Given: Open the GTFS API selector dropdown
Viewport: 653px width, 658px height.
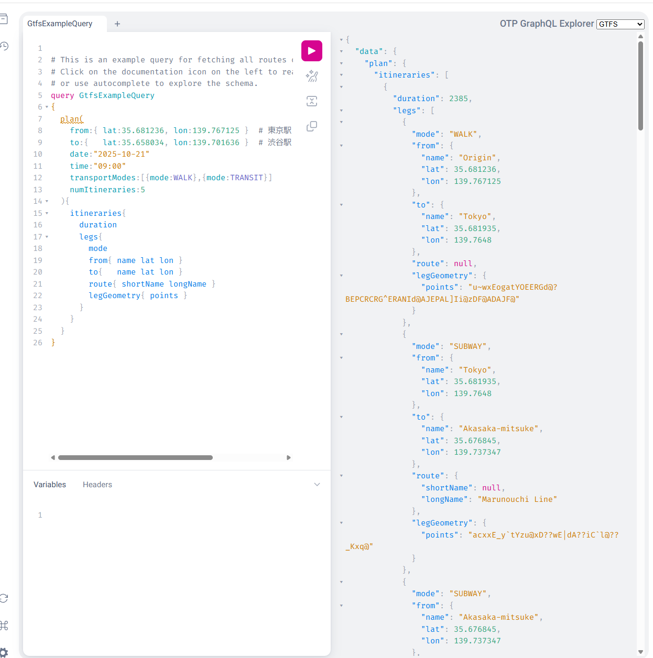Looking at the screenshot, I should tap(621, 24).
